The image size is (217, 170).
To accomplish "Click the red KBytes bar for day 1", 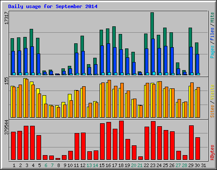I will click(13, 146).
